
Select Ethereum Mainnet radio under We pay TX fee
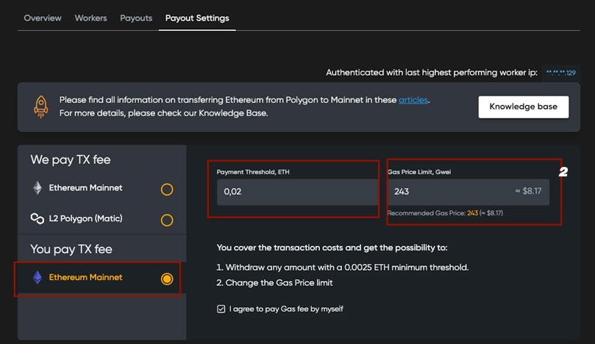pos(167,190)
